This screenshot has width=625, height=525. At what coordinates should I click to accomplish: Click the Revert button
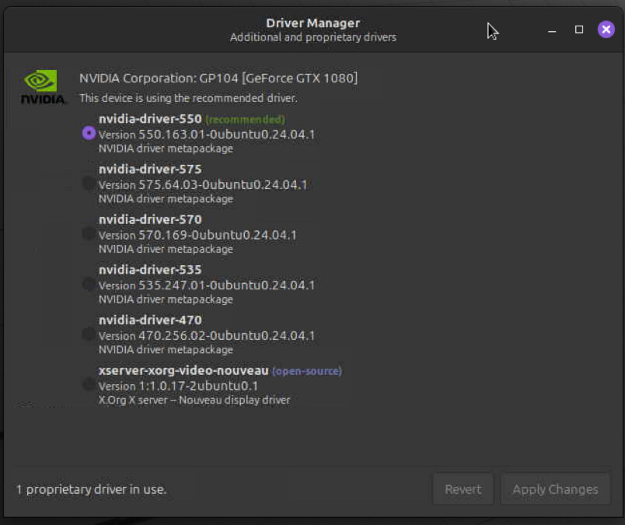[463, 489]
